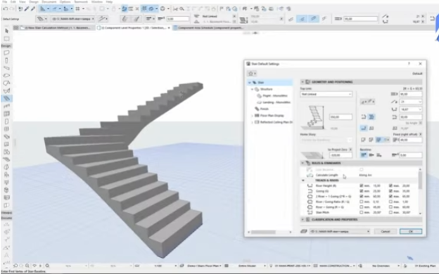Click the Trim scissors icon in the toolbar

click(175, 8)
